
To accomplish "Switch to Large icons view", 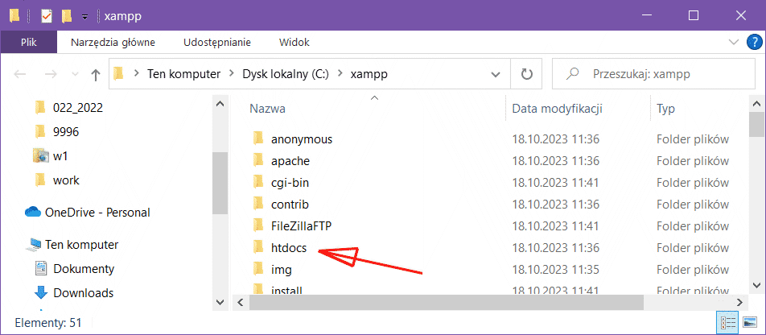I will pyautogui.click(x=749, y=323).
